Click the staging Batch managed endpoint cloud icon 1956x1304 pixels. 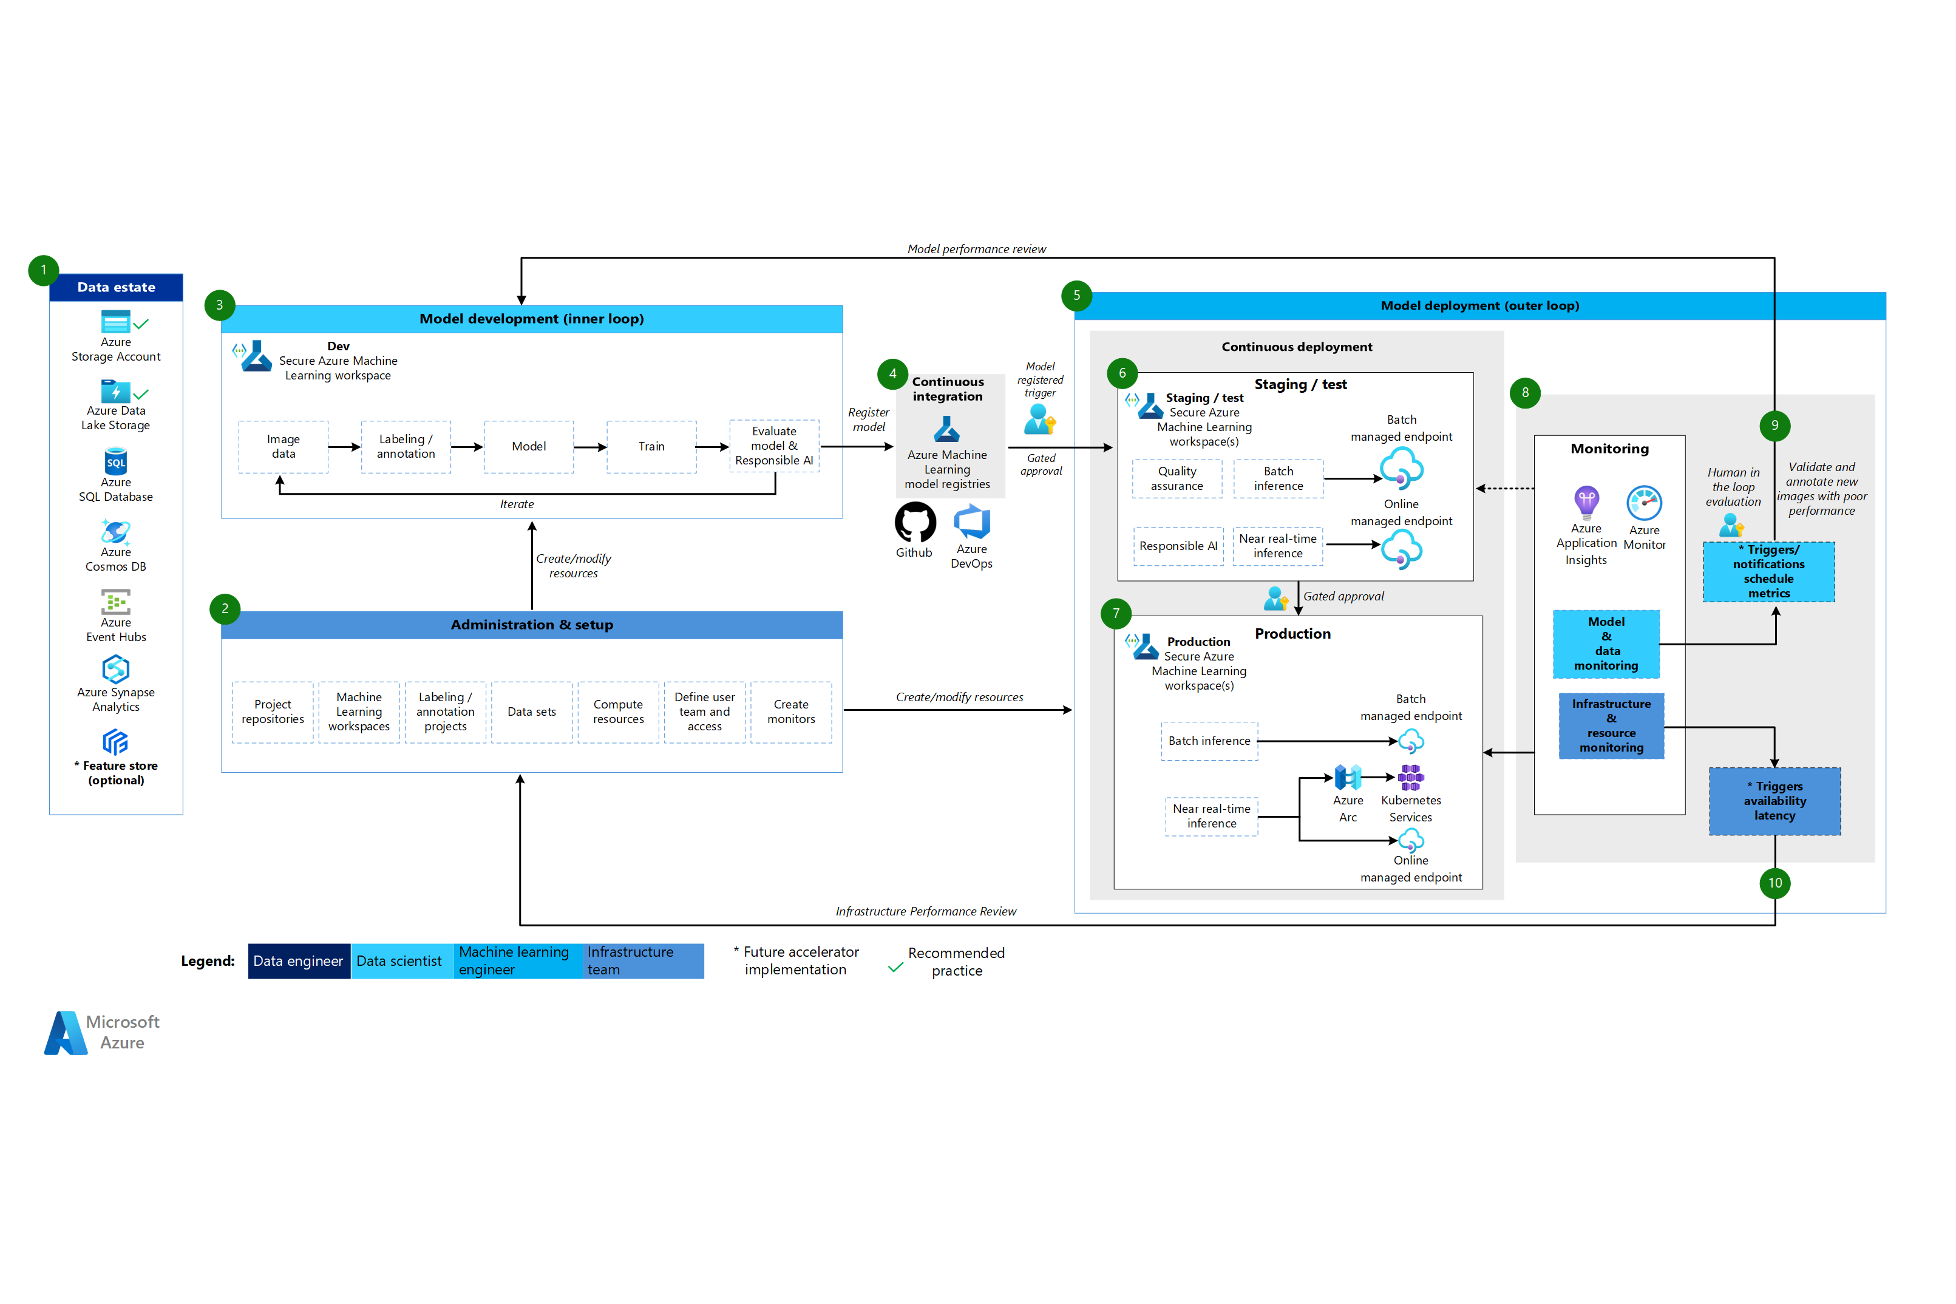1401,468
